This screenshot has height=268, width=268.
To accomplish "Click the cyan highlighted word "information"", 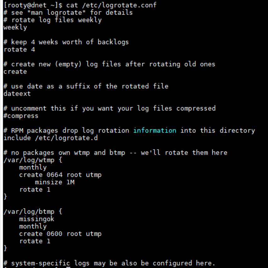I will coord(154,130).
